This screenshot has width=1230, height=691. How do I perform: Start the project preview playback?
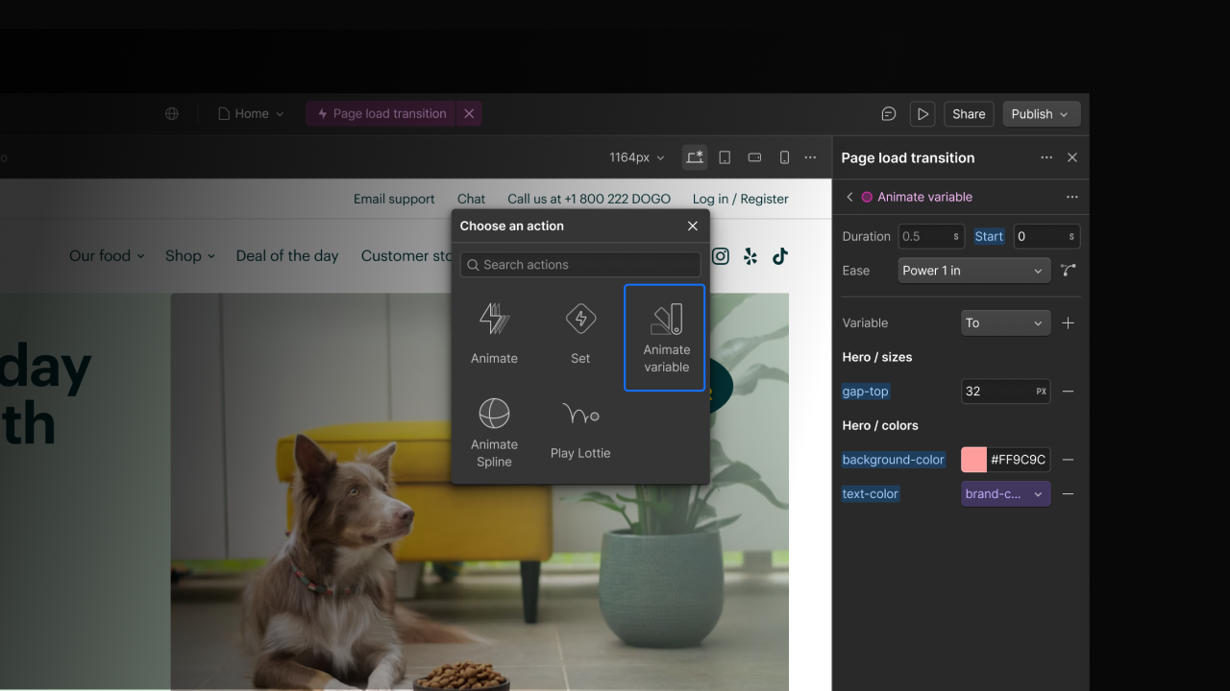pyautogui.click(x=922, y=113)
